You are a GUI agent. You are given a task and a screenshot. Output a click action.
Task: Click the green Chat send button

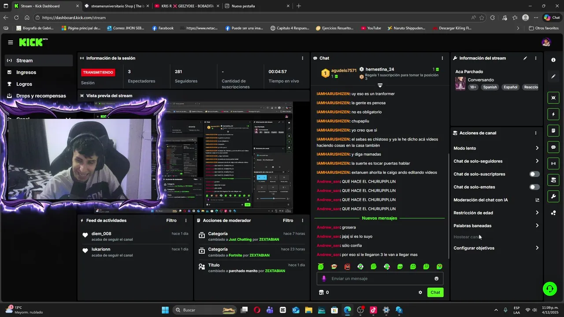(435, 292)
